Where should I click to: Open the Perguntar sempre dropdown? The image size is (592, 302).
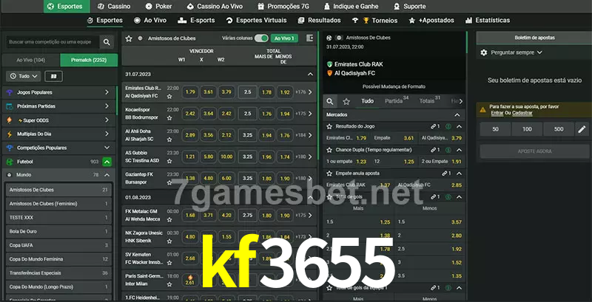[517, 52]
